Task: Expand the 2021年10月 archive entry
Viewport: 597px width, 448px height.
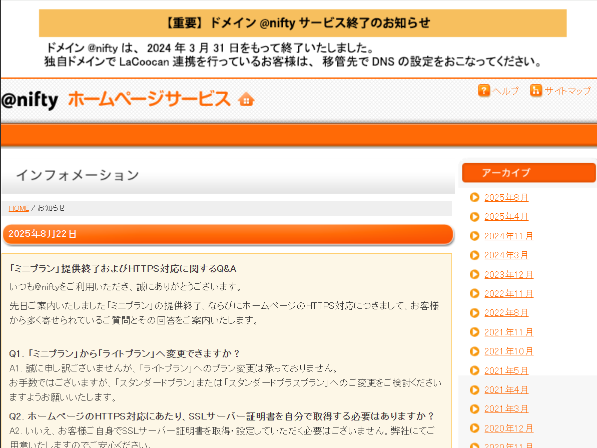Action: 509,351
